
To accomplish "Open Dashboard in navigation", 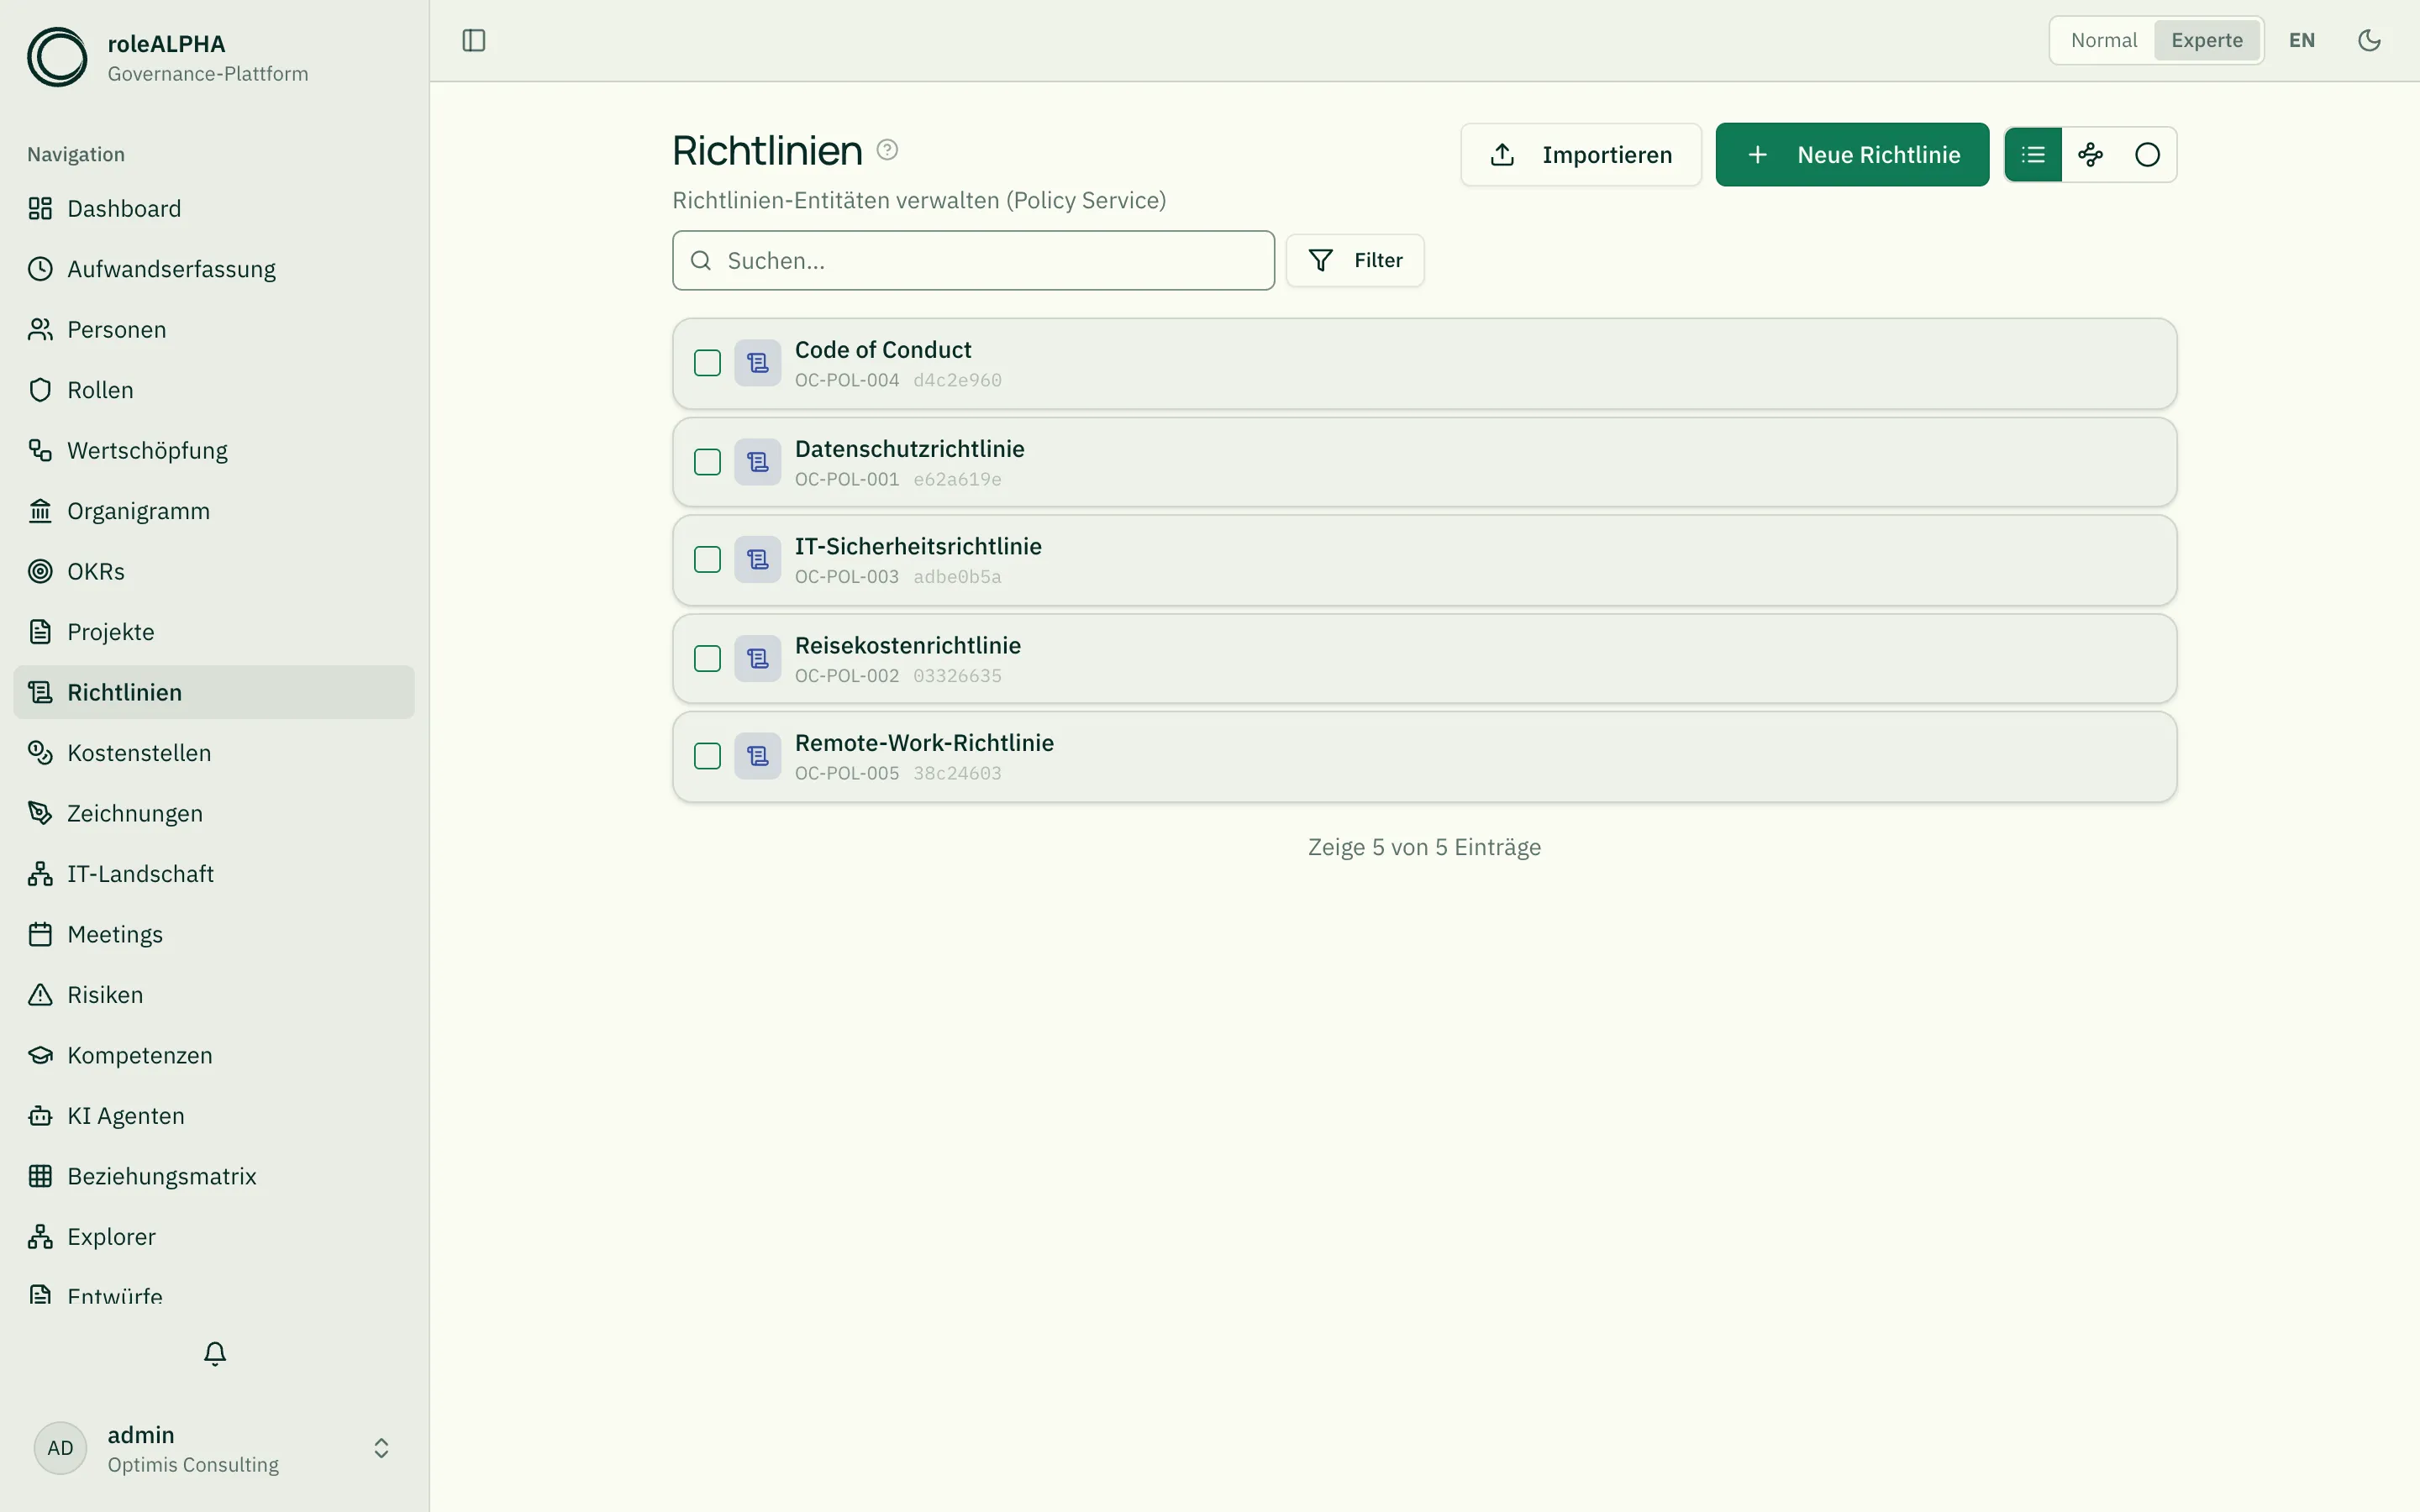I will [214, 208].
